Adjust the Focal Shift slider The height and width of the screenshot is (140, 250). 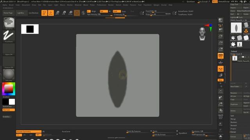pos(158,11)
